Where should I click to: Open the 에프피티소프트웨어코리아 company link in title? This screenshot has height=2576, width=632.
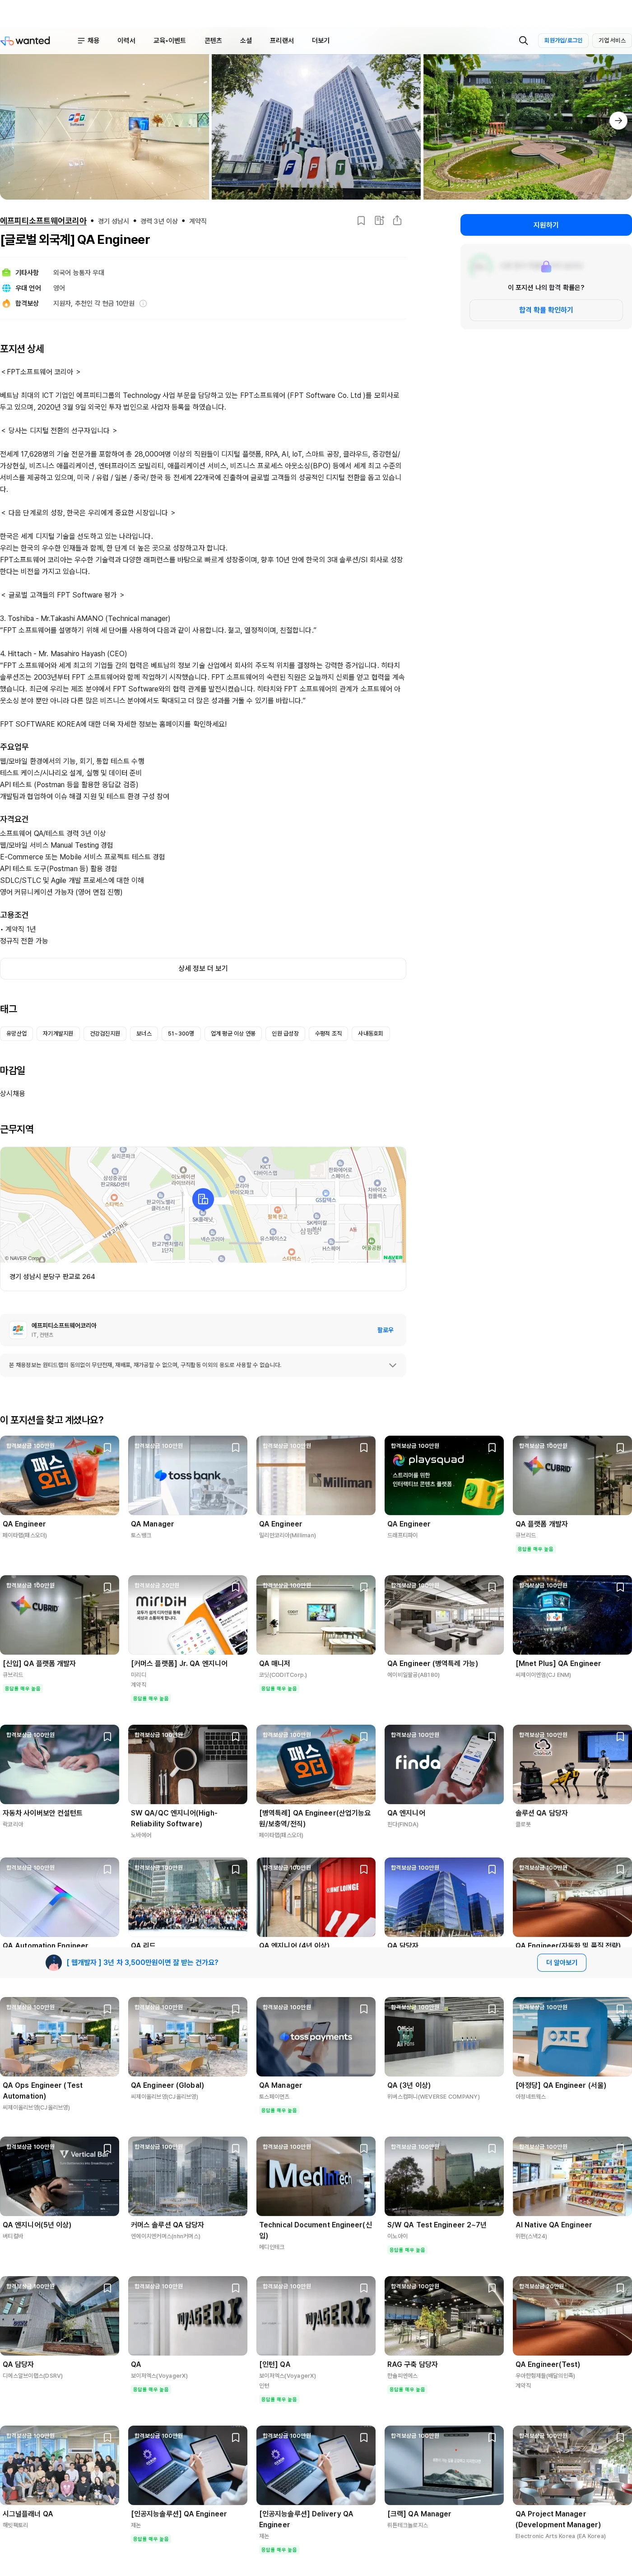[44, 221]
